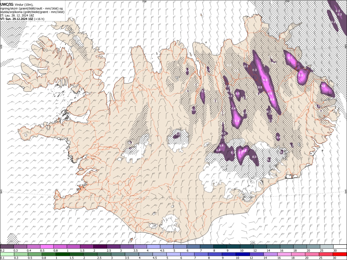Click the header line 'UWC/IG: Vindur (10m),'
The height and width of the screenshot is (260, 347).
[x=17, y=5]
